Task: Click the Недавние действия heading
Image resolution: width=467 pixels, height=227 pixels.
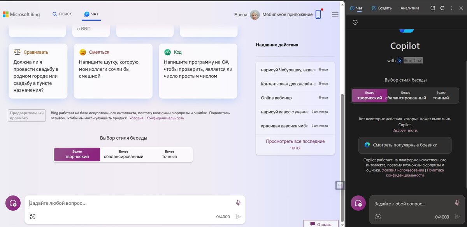Action: tap(277, 45)
